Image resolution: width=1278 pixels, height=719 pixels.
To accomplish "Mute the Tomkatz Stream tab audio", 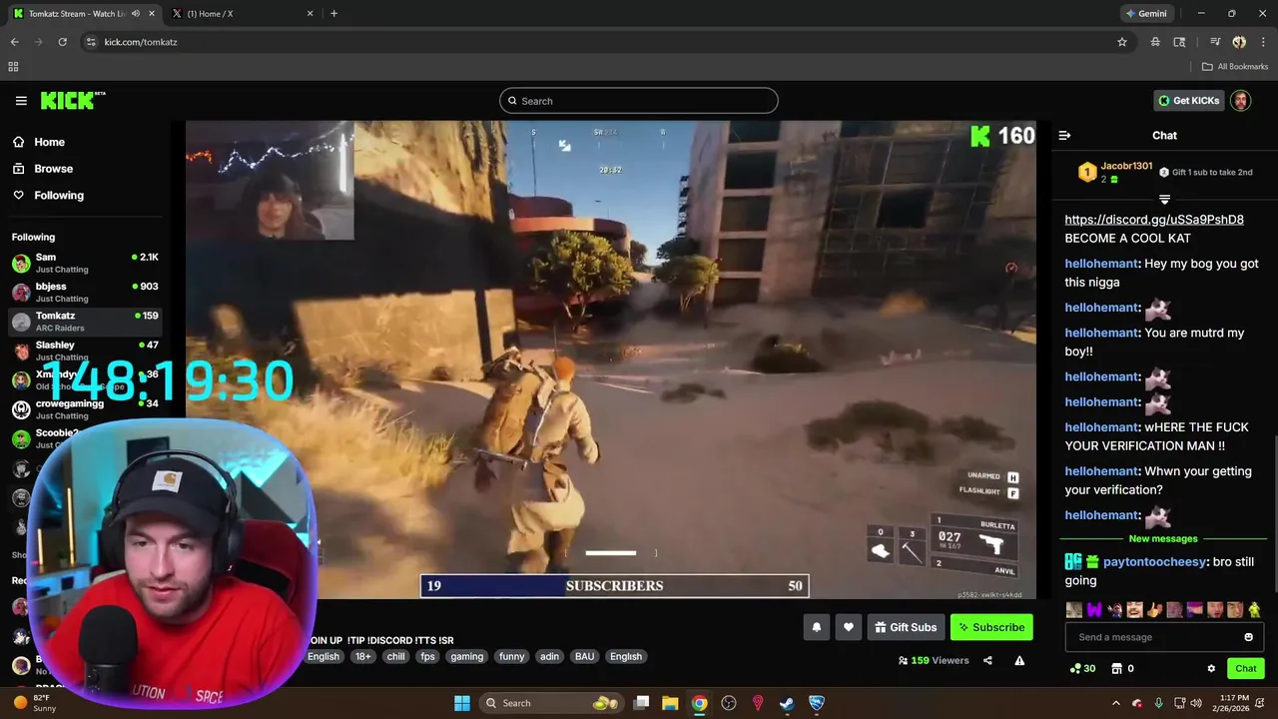I will (x=136, y=14).
